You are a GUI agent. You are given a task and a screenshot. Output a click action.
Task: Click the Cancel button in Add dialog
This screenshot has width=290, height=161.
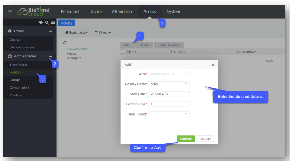205,139
